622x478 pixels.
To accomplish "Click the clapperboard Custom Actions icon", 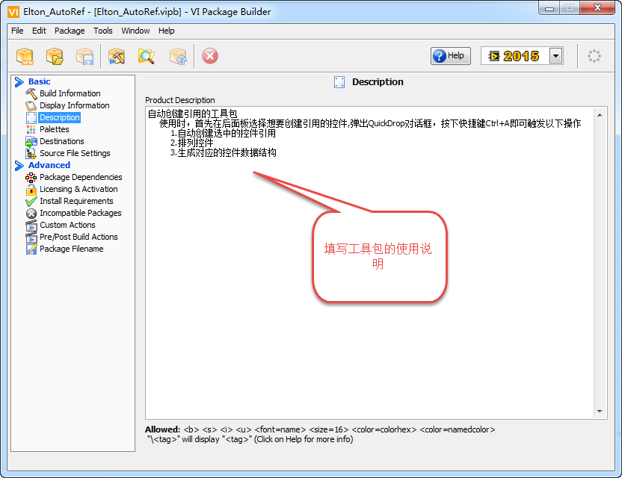I will click(31, 225).
